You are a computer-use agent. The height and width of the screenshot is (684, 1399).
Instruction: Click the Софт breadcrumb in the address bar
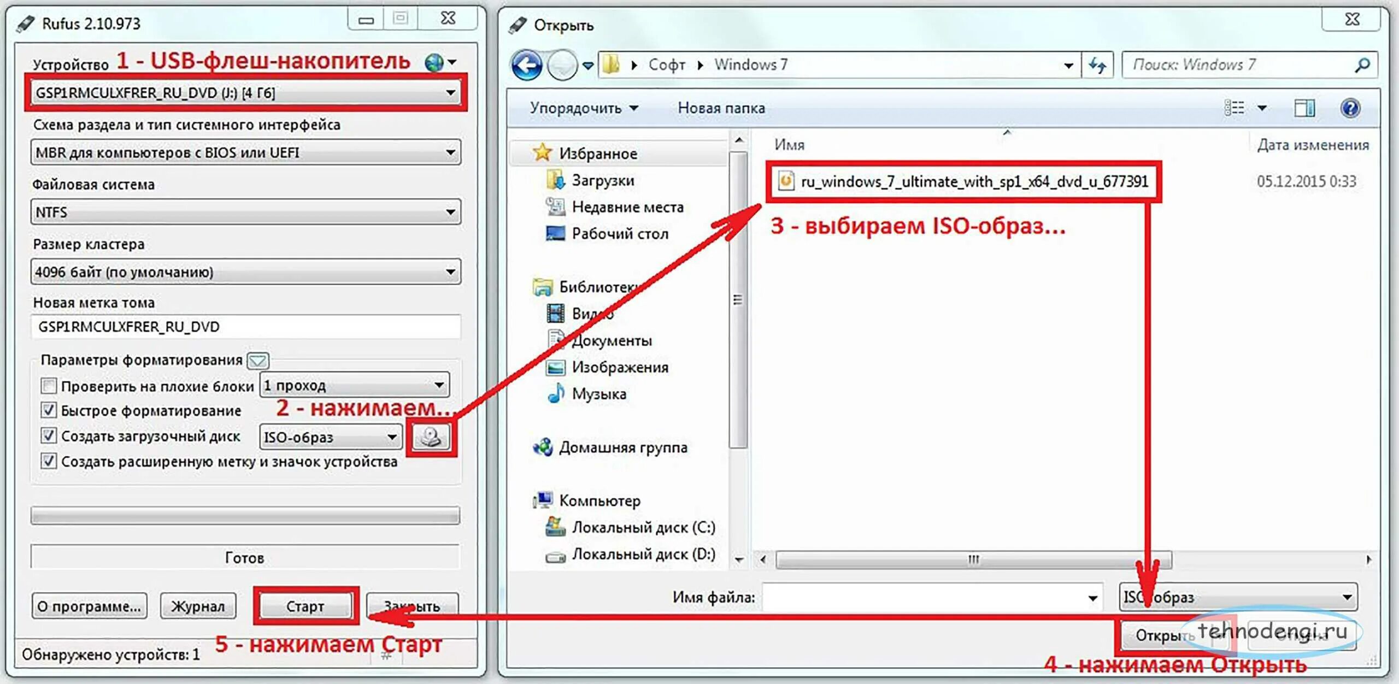click(667, 65)
